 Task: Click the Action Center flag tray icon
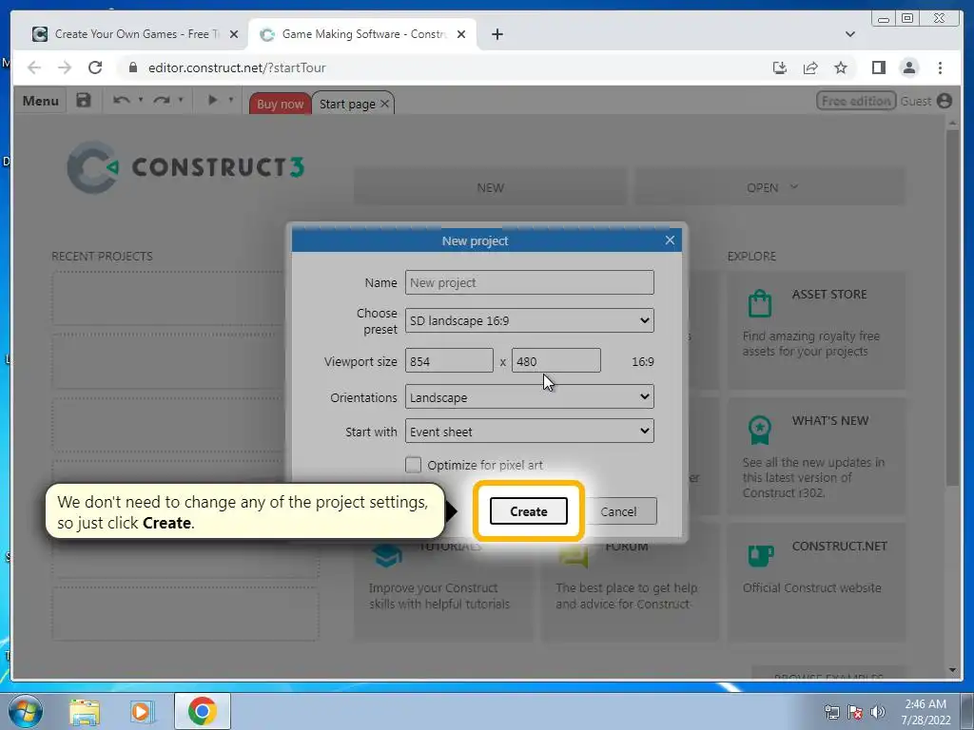click(855, 712)
